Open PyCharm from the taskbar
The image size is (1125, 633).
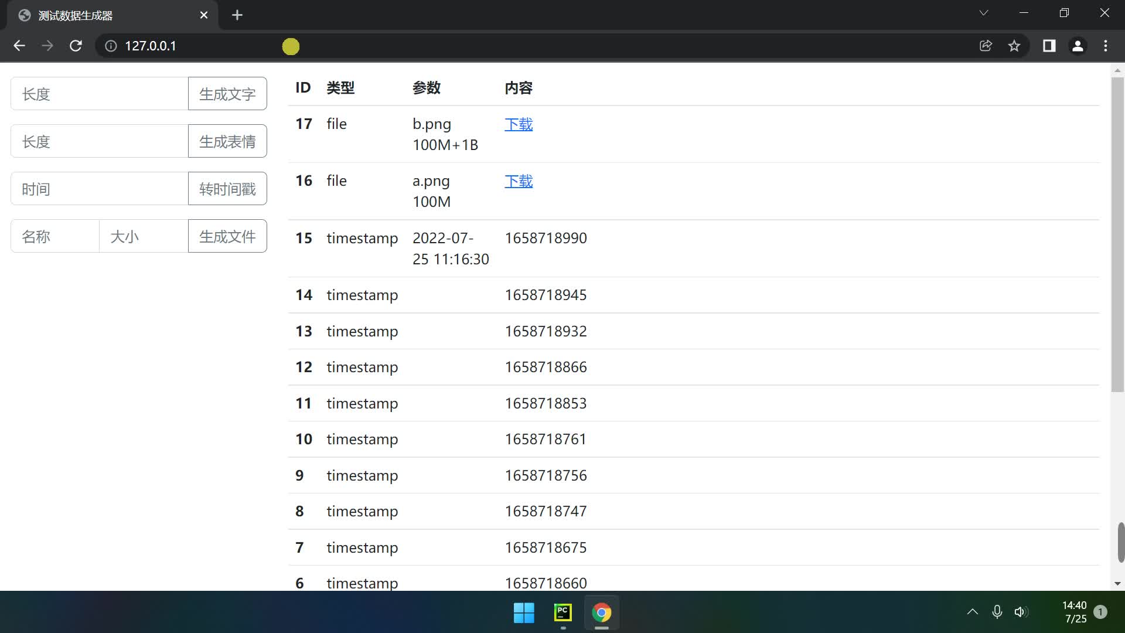[x=562, y=612]
